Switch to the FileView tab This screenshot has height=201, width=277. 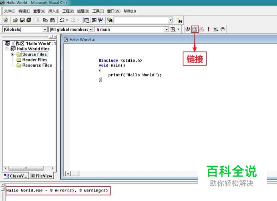pyautogui.click(x=42, y=176)
